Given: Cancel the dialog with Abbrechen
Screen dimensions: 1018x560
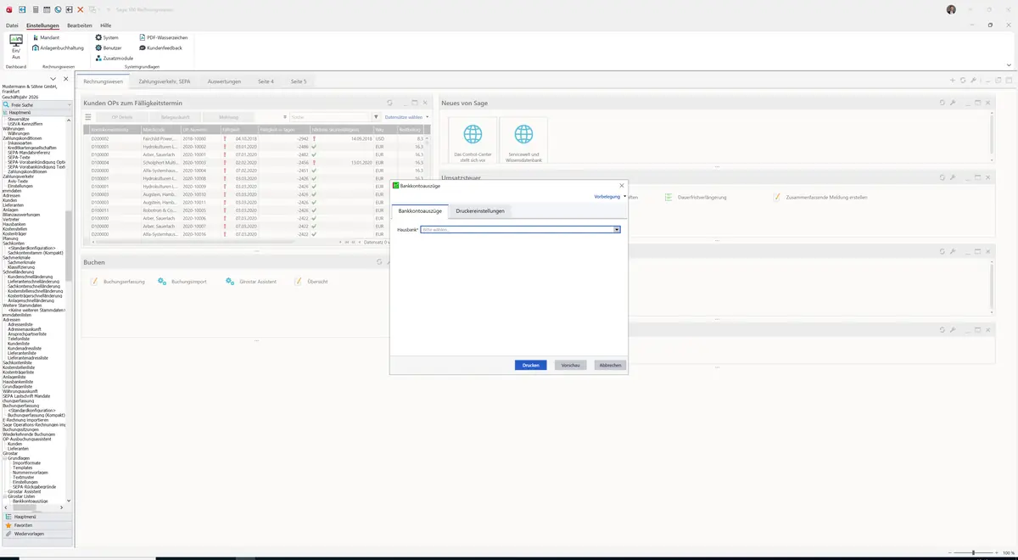Looking at the screenshot, I should coord(610,365).
